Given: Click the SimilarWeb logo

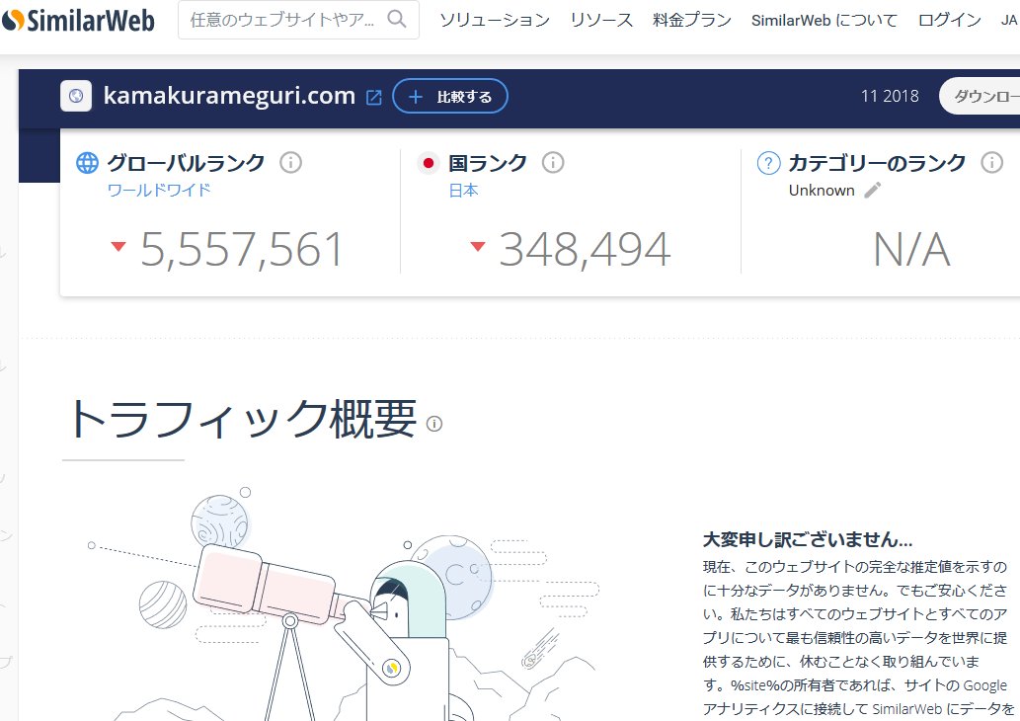Looking at the screenshot, I should coord(78,20).
